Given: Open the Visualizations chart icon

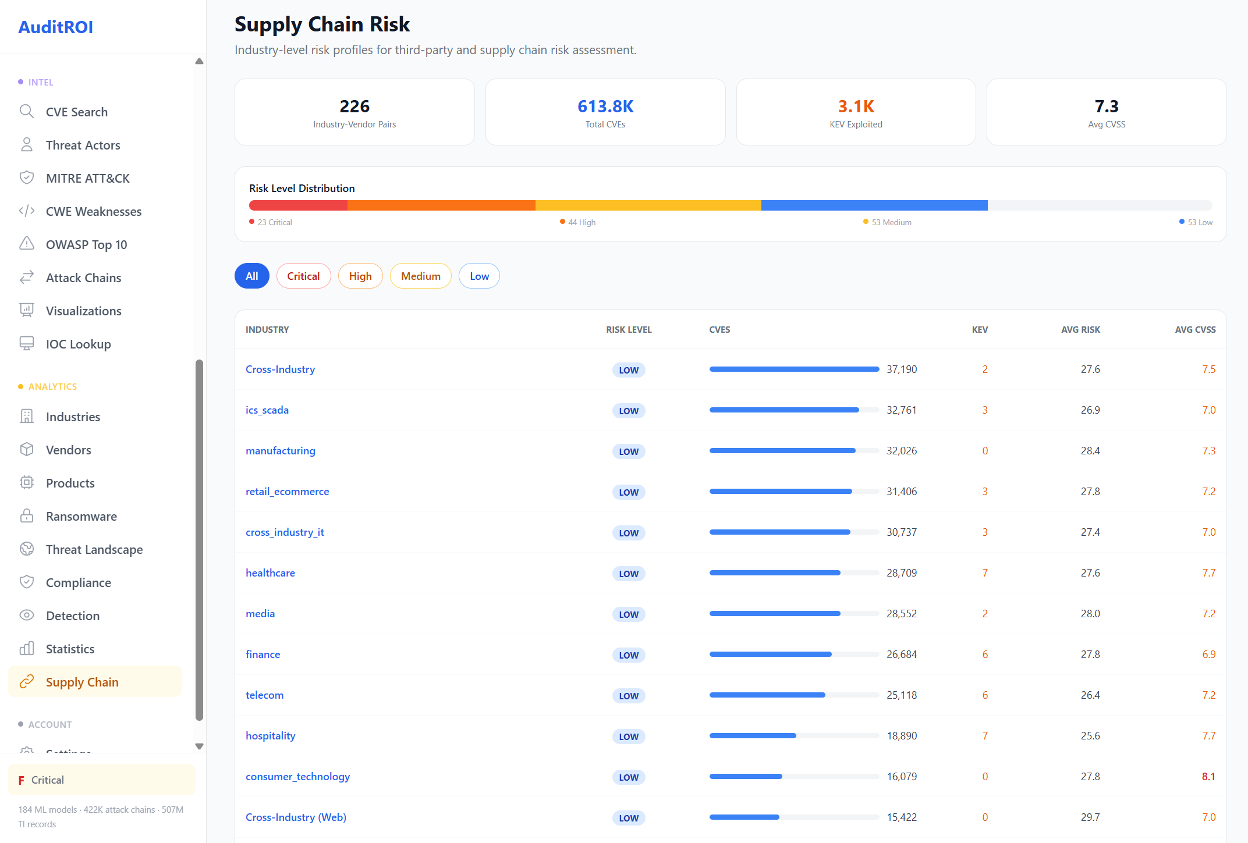Looking at the screenshot, I should coord(27,311).
